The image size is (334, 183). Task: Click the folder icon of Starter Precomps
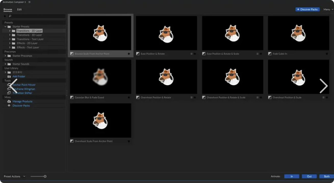[9, 56]
